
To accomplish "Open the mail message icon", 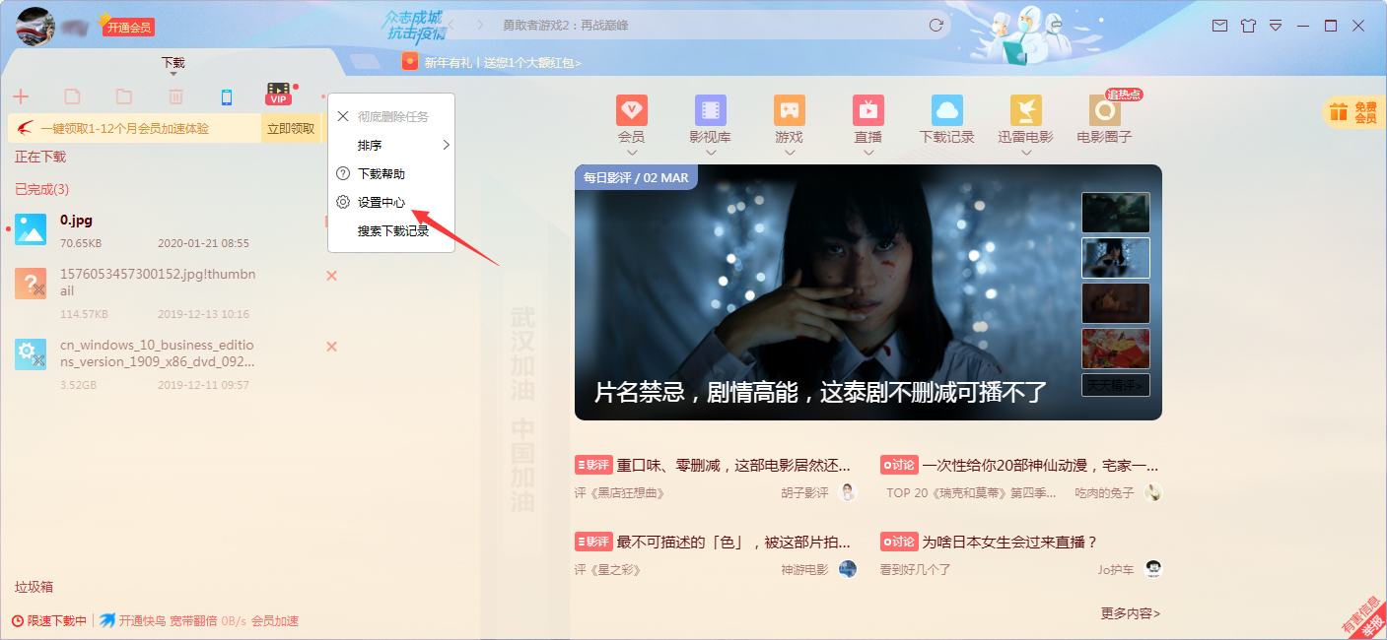I will 1220,26.
